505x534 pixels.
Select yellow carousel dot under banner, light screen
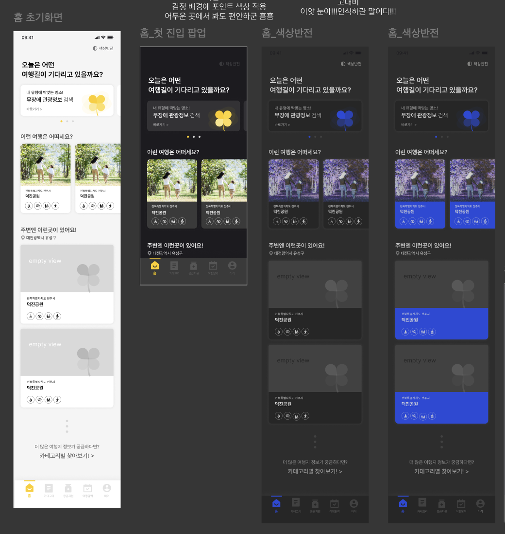(x=61, y=121)
